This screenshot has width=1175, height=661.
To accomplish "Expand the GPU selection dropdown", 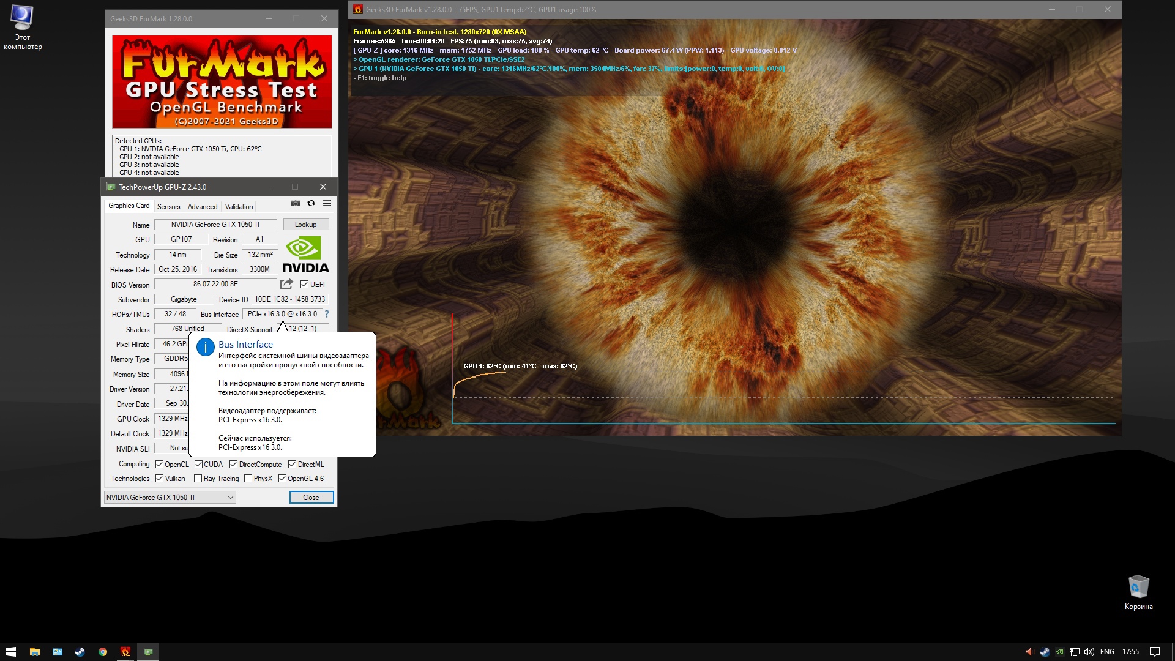I will tap(231, 498).
